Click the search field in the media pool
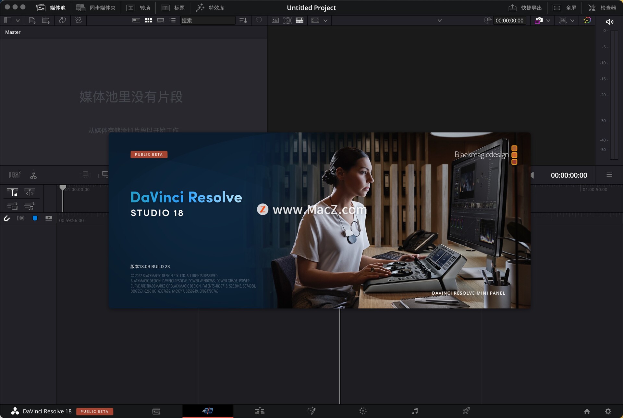 click(x=208, y=20)
